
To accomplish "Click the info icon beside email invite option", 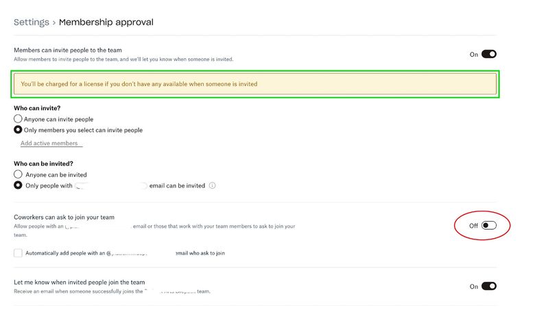I will 213,185.
